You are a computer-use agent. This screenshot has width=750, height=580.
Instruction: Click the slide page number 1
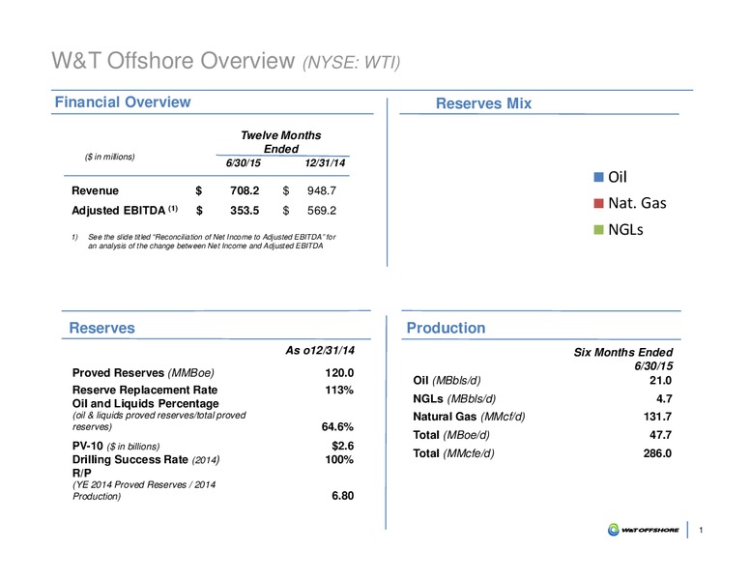coord(701,530)
